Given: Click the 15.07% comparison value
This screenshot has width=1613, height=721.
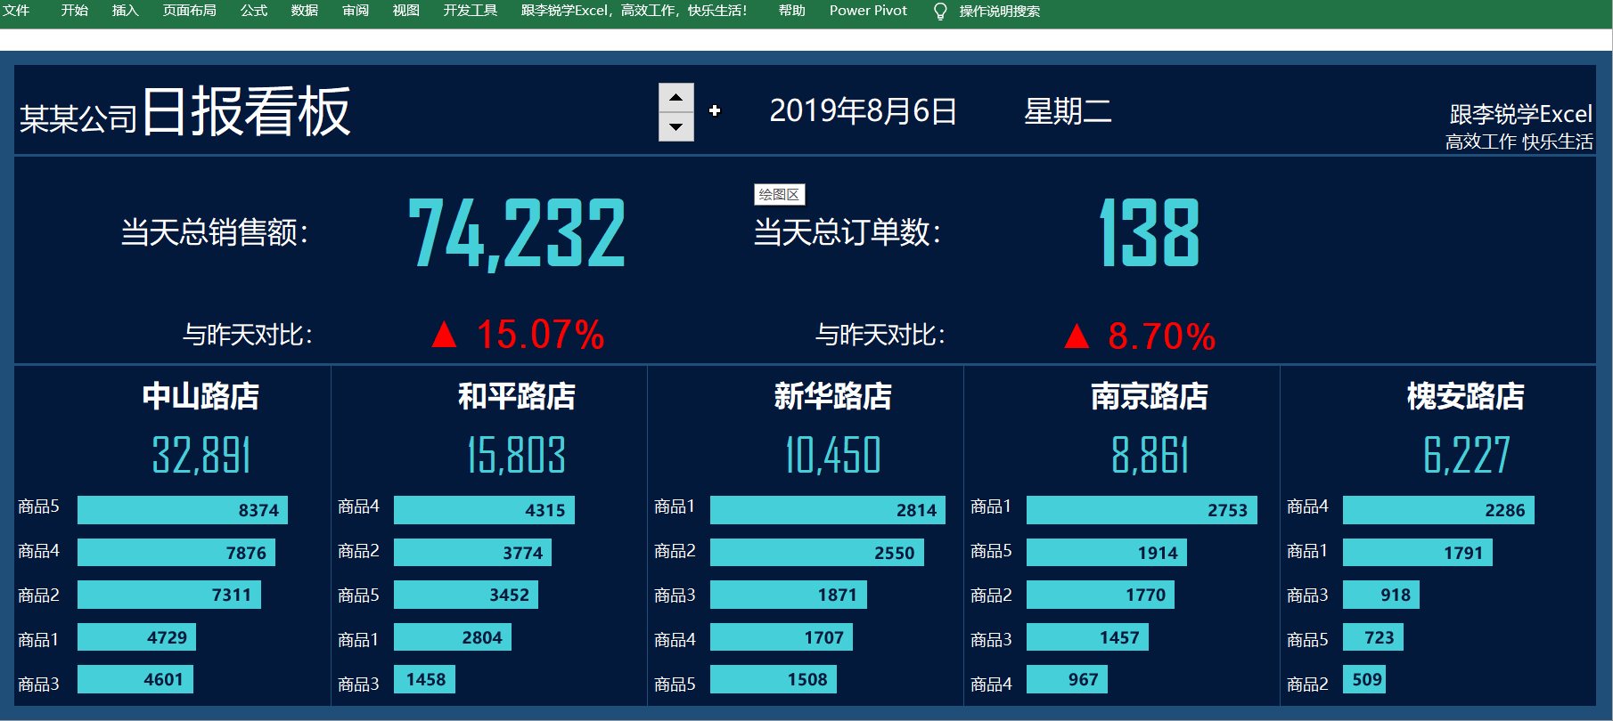Looking at the screenshot, I should 540,336.
